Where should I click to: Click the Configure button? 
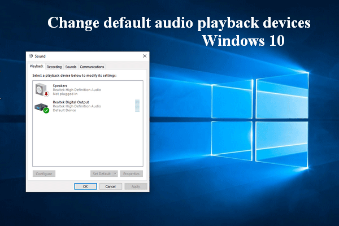[44, 174]
